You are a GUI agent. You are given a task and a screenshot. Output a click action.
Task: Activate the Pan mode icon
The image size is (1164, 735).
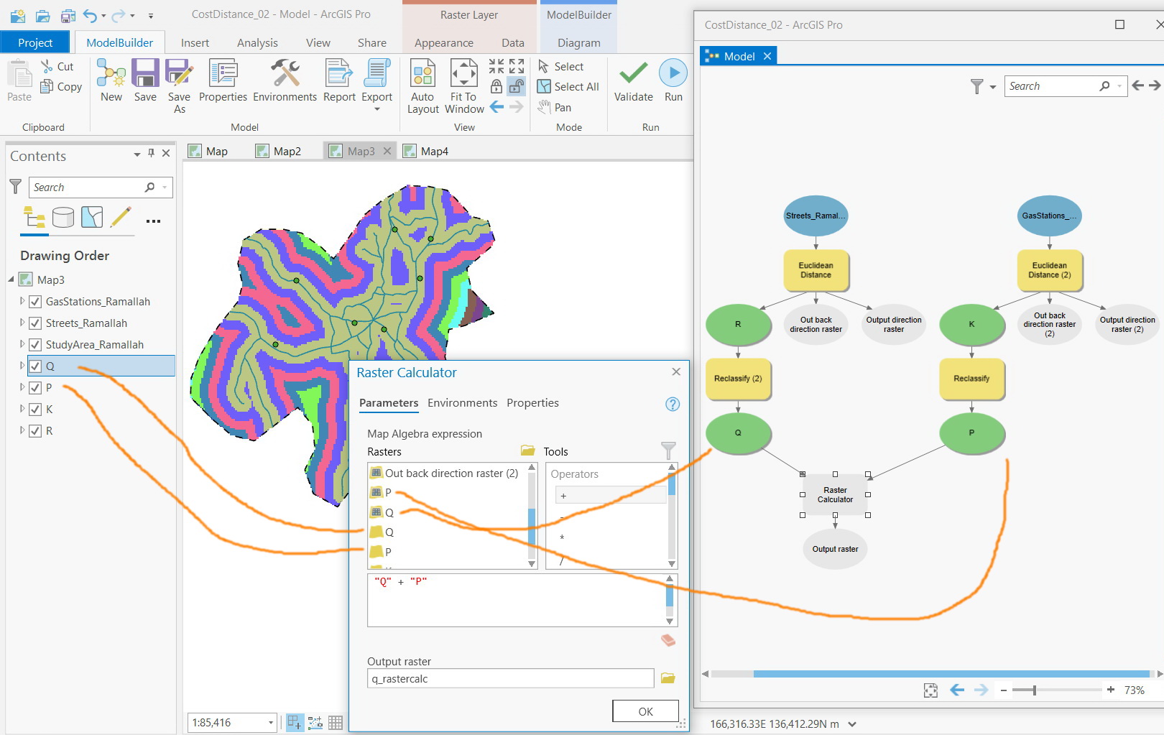[x=544, y=107]
